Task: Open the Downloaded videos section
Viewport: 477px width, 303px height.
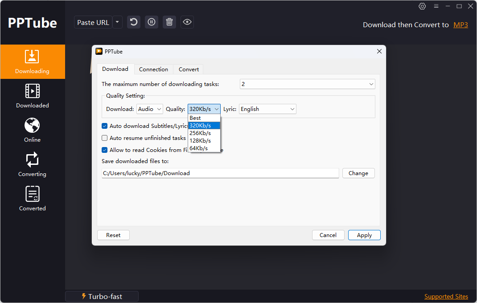Action: (33, 96)
